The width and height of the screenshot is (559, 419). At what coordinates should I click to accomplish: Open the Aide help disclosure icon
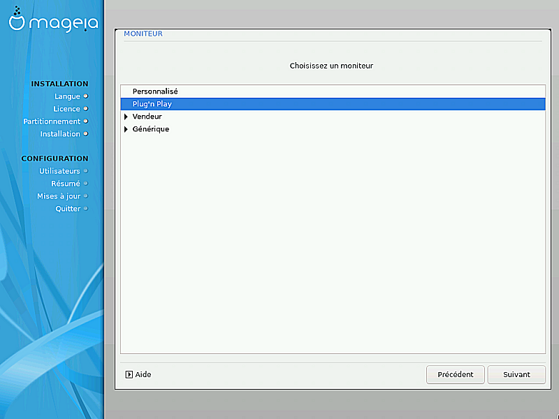(x=129, y=374)
